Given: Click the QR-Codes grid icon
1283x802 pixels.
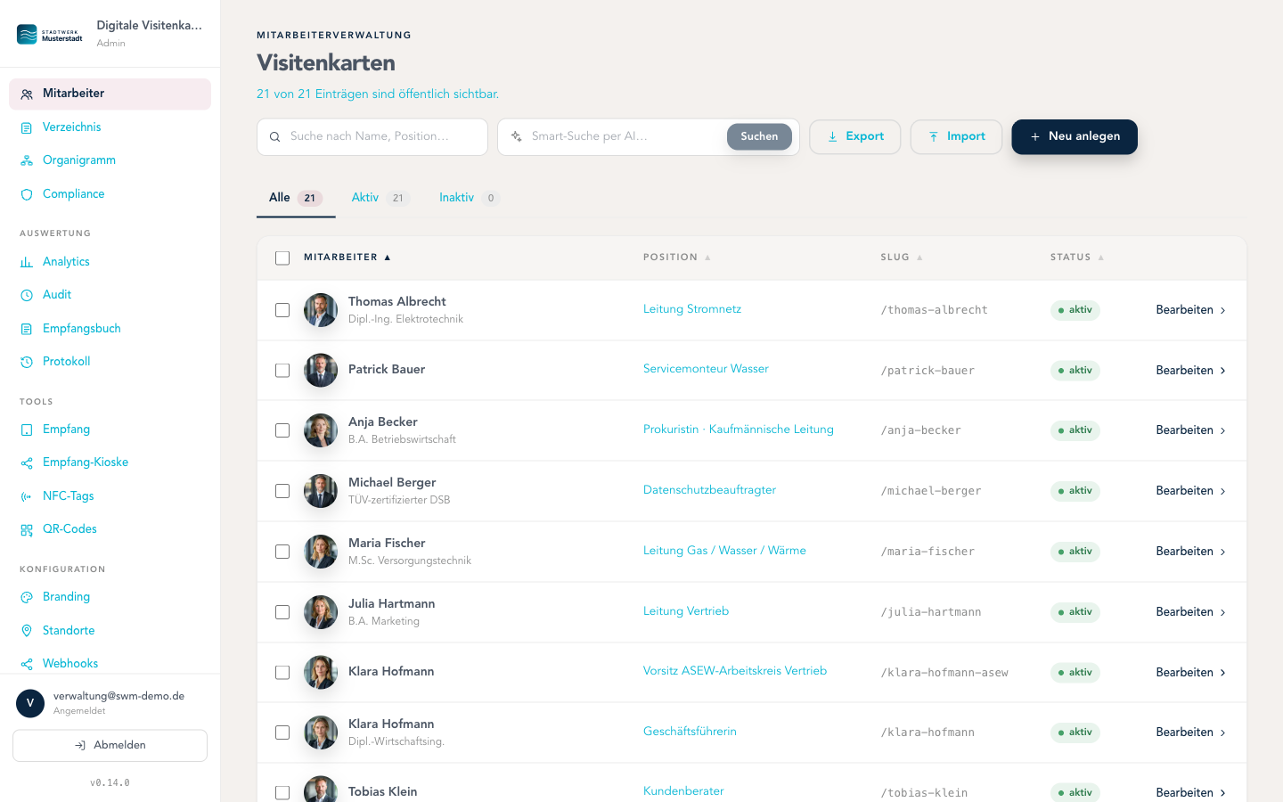Looking at the screenshot, I should tap(27, 529).
